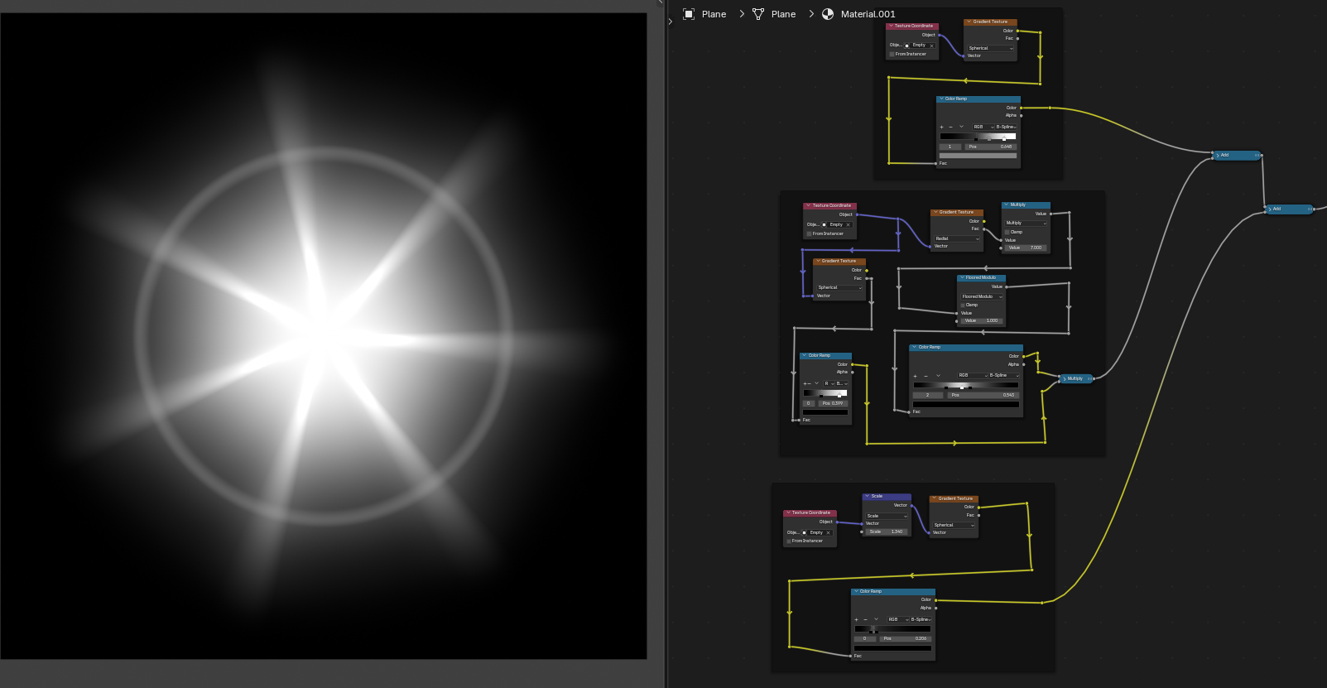Clear Empty object in top Texture Coordinate
Screen dimensions: 1327x688
click(x=931, y=46)
